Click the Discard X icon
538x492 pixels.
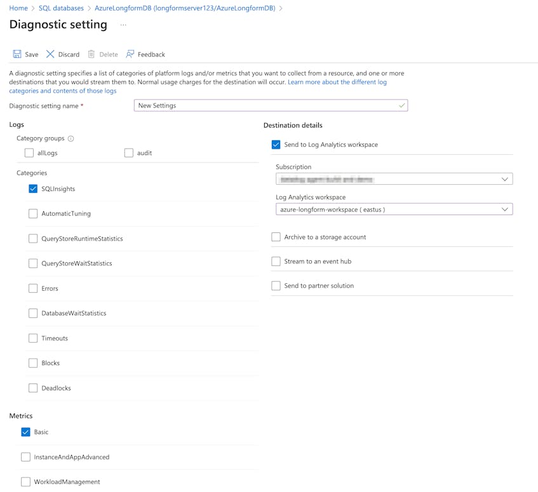[50, 54]
